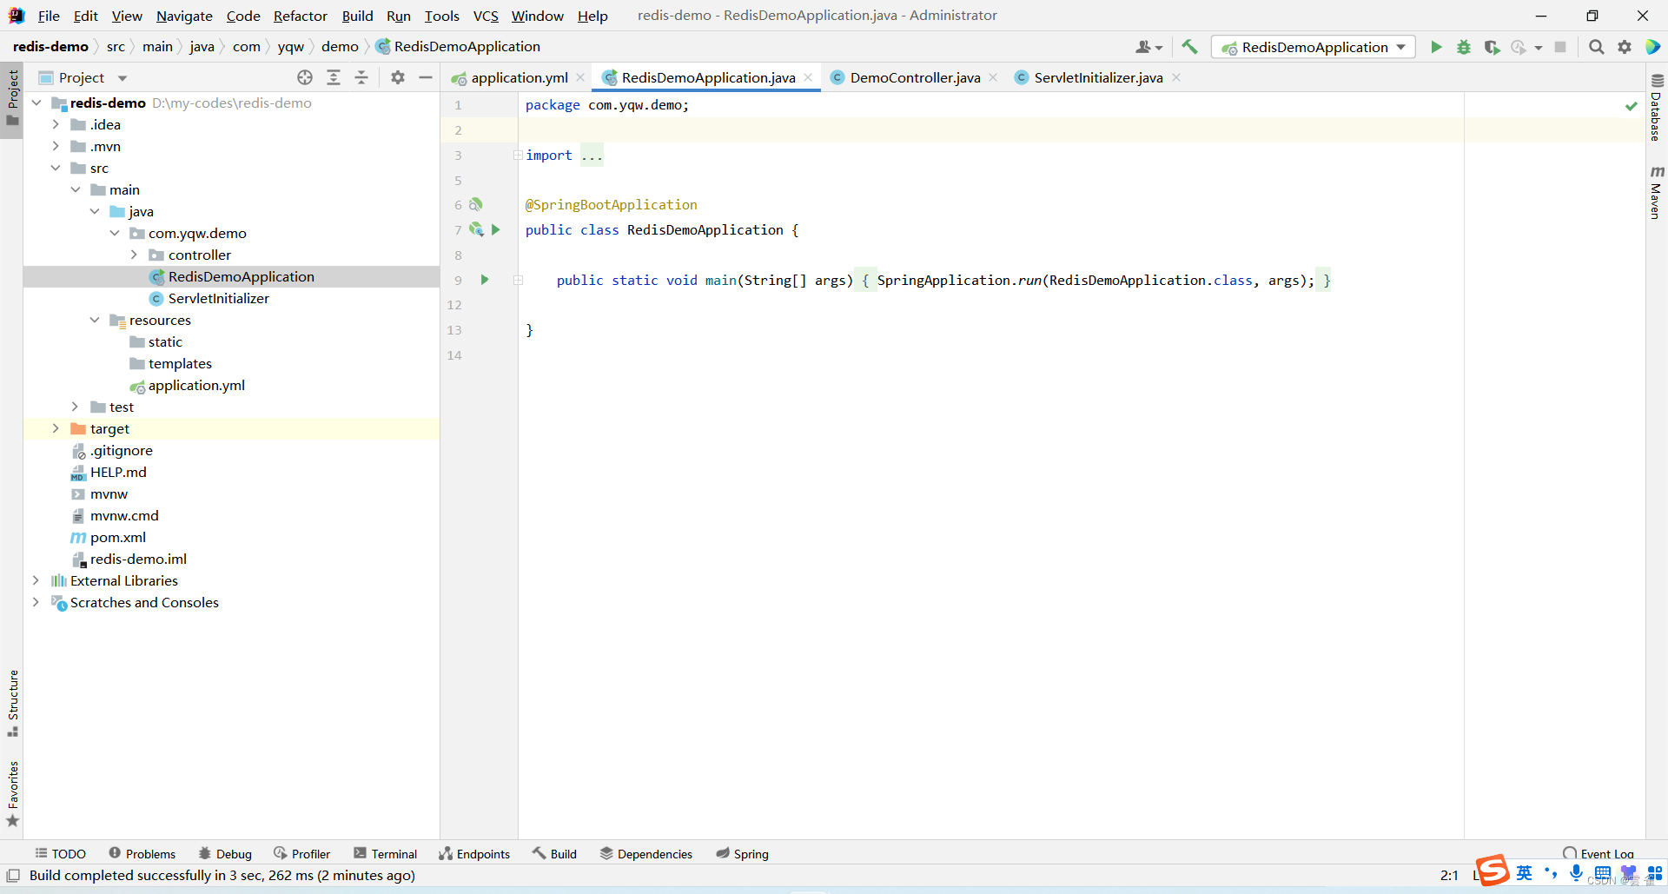The image size is (1668, 894).
Task: Open the RedisDemoApplication run configuration dropdown
Action: tap(1314, 47)
